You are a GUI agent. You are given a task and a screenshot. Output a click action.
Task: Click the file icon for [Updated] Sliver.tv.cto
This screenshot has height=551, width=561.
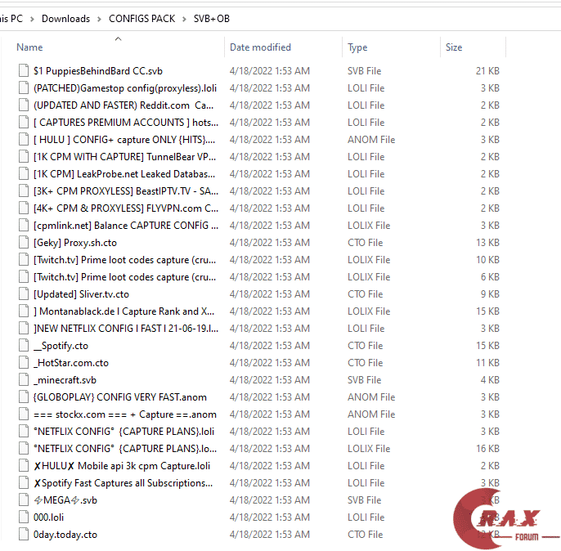(24, 294)
